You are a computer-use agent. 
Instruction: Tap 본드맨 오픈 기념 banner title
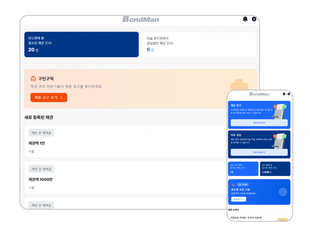(x=240, y=190)
